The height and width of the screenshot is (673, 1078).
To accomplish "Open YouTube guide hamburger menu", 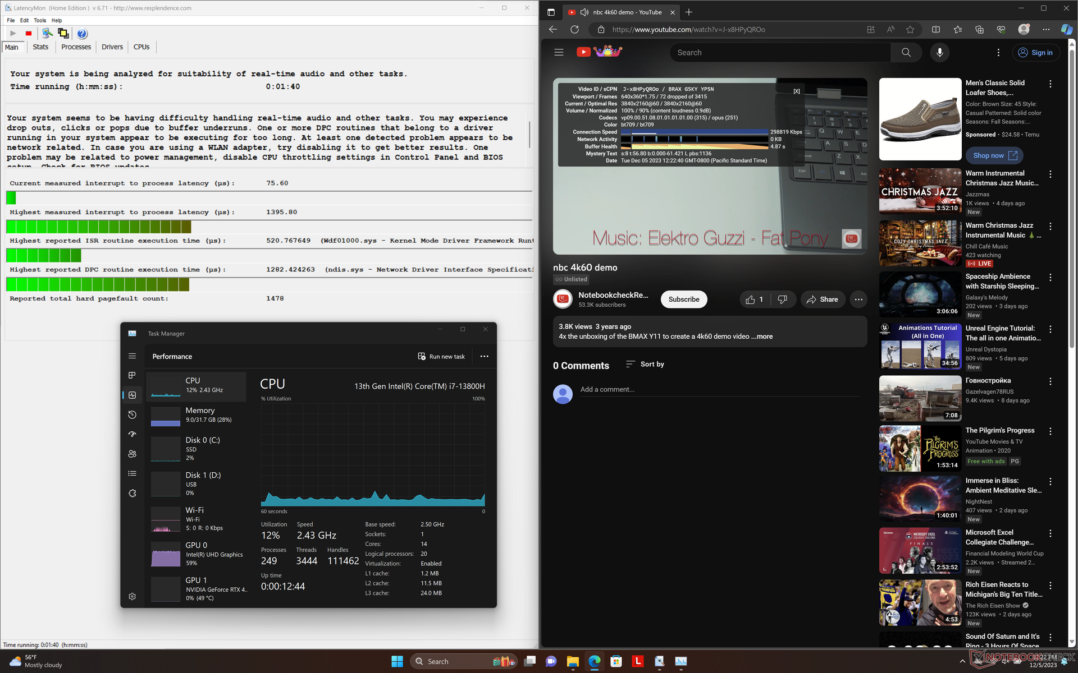I will [559, 52].
